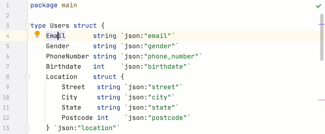325x134 pixels.
Task: Click the package keyword on line 1
Action: point(44,5)
